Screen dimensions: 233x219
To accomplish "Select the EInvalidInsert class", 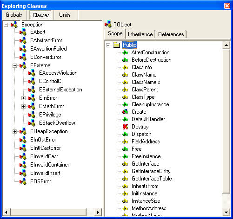I will pyautogui.click(x=45, y=173).
